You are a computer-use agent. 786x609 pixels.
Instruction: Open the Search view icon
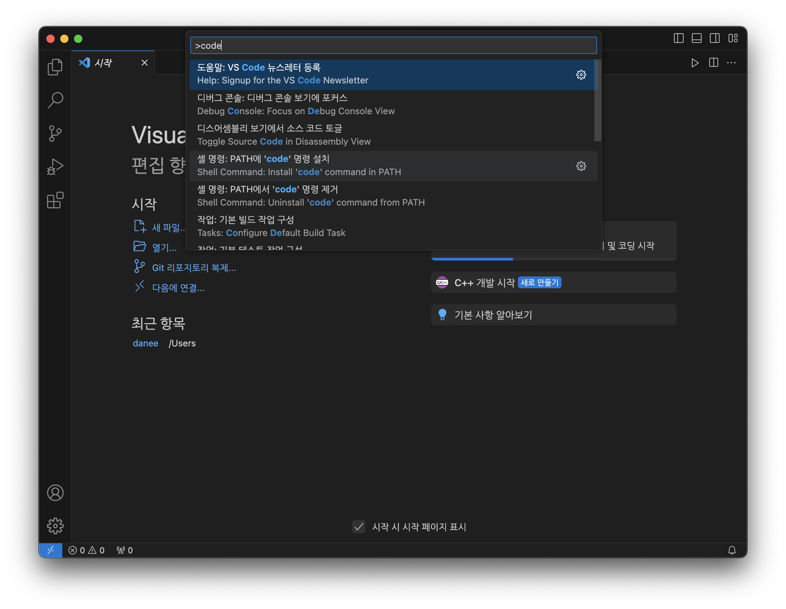55,100
